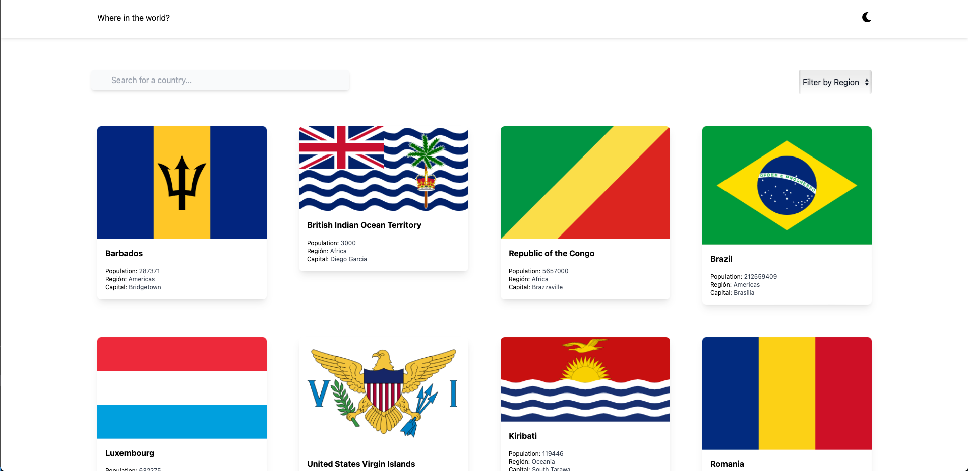This screenshot has height=471, width=968.
Task: Select the British Indian Ocean Territory flag
Action: (384, 169)
